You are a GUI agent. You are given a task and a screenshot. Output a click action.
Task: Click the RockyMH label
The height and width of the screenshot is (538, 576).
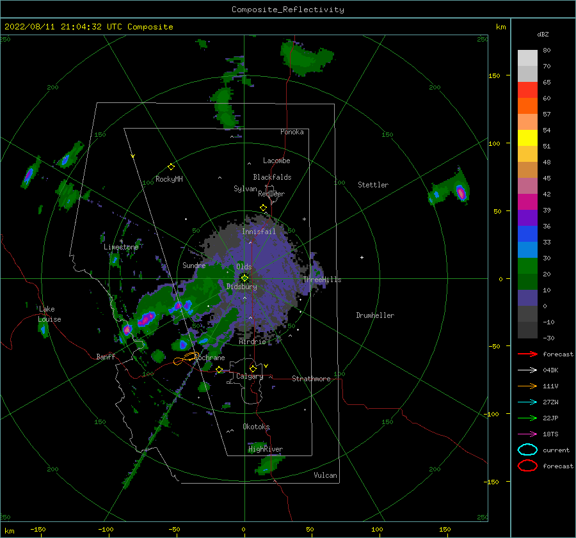tap(169, 179)
